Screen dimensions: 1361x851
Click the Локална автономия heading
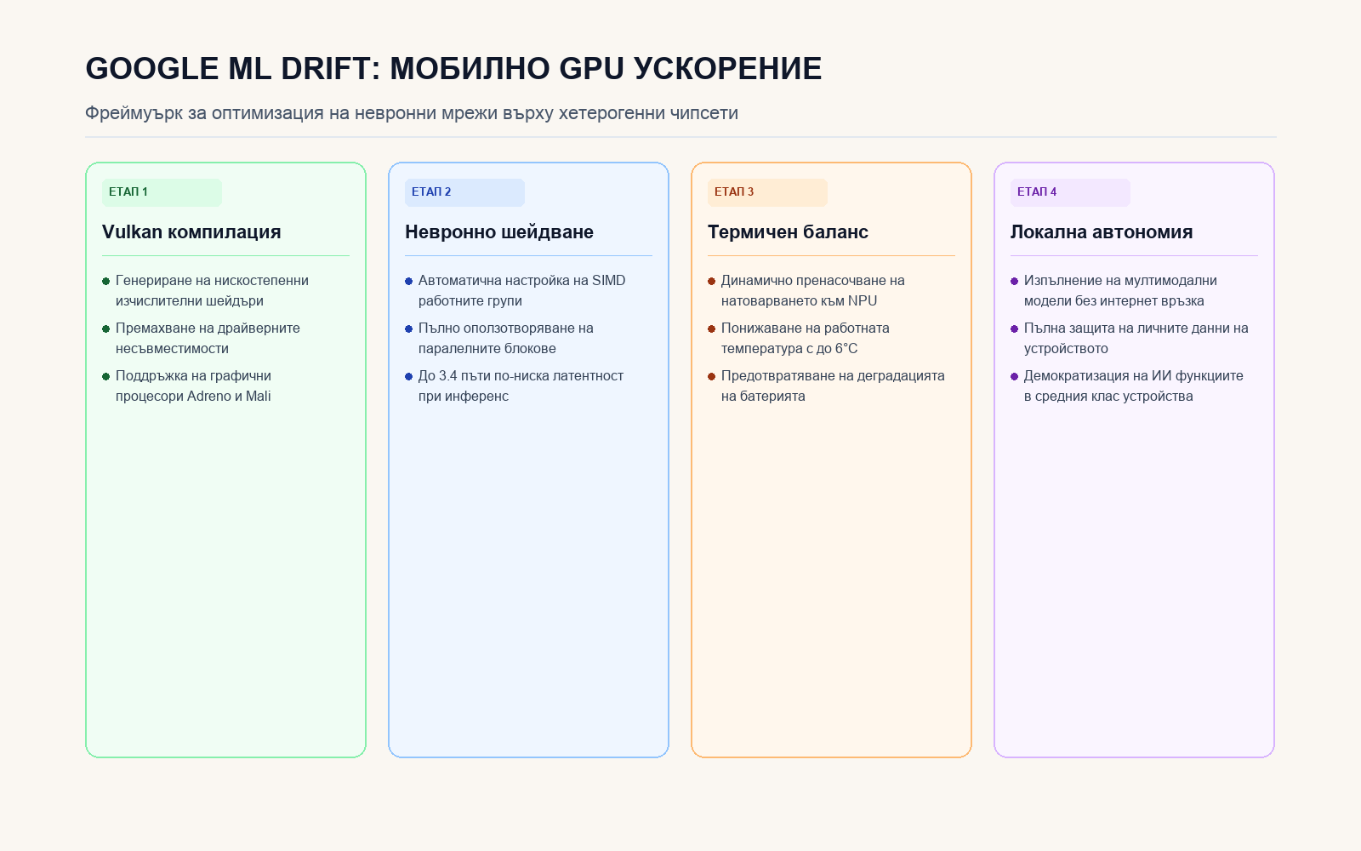click(x=1102, y=231)
